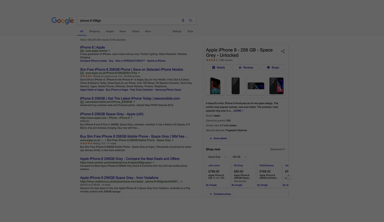Open Sim Free iPhone 8 256GB Phone result

click(131, 69)
